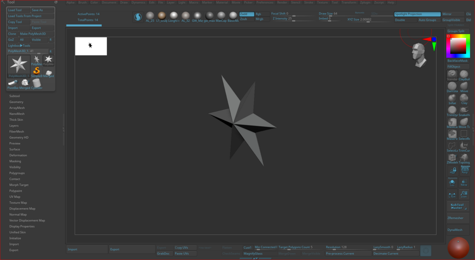
Task: Expand the Polygroups section
Action: pos(17,173)
